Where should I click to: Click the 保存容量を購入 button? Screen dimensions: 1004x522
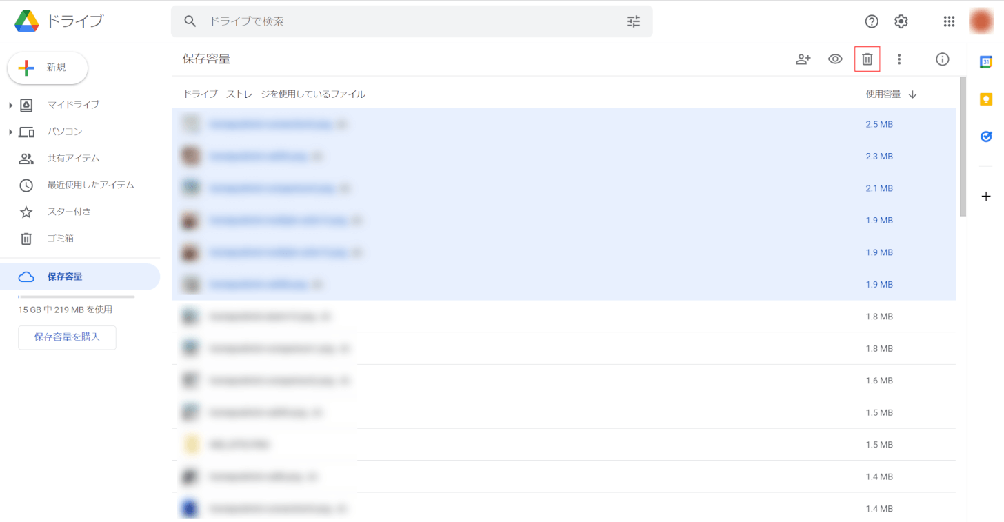tap(67, 337)
